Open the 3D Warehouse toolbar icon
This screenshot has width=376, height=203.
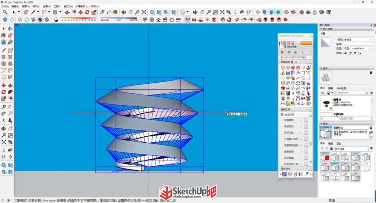(152, 12)
